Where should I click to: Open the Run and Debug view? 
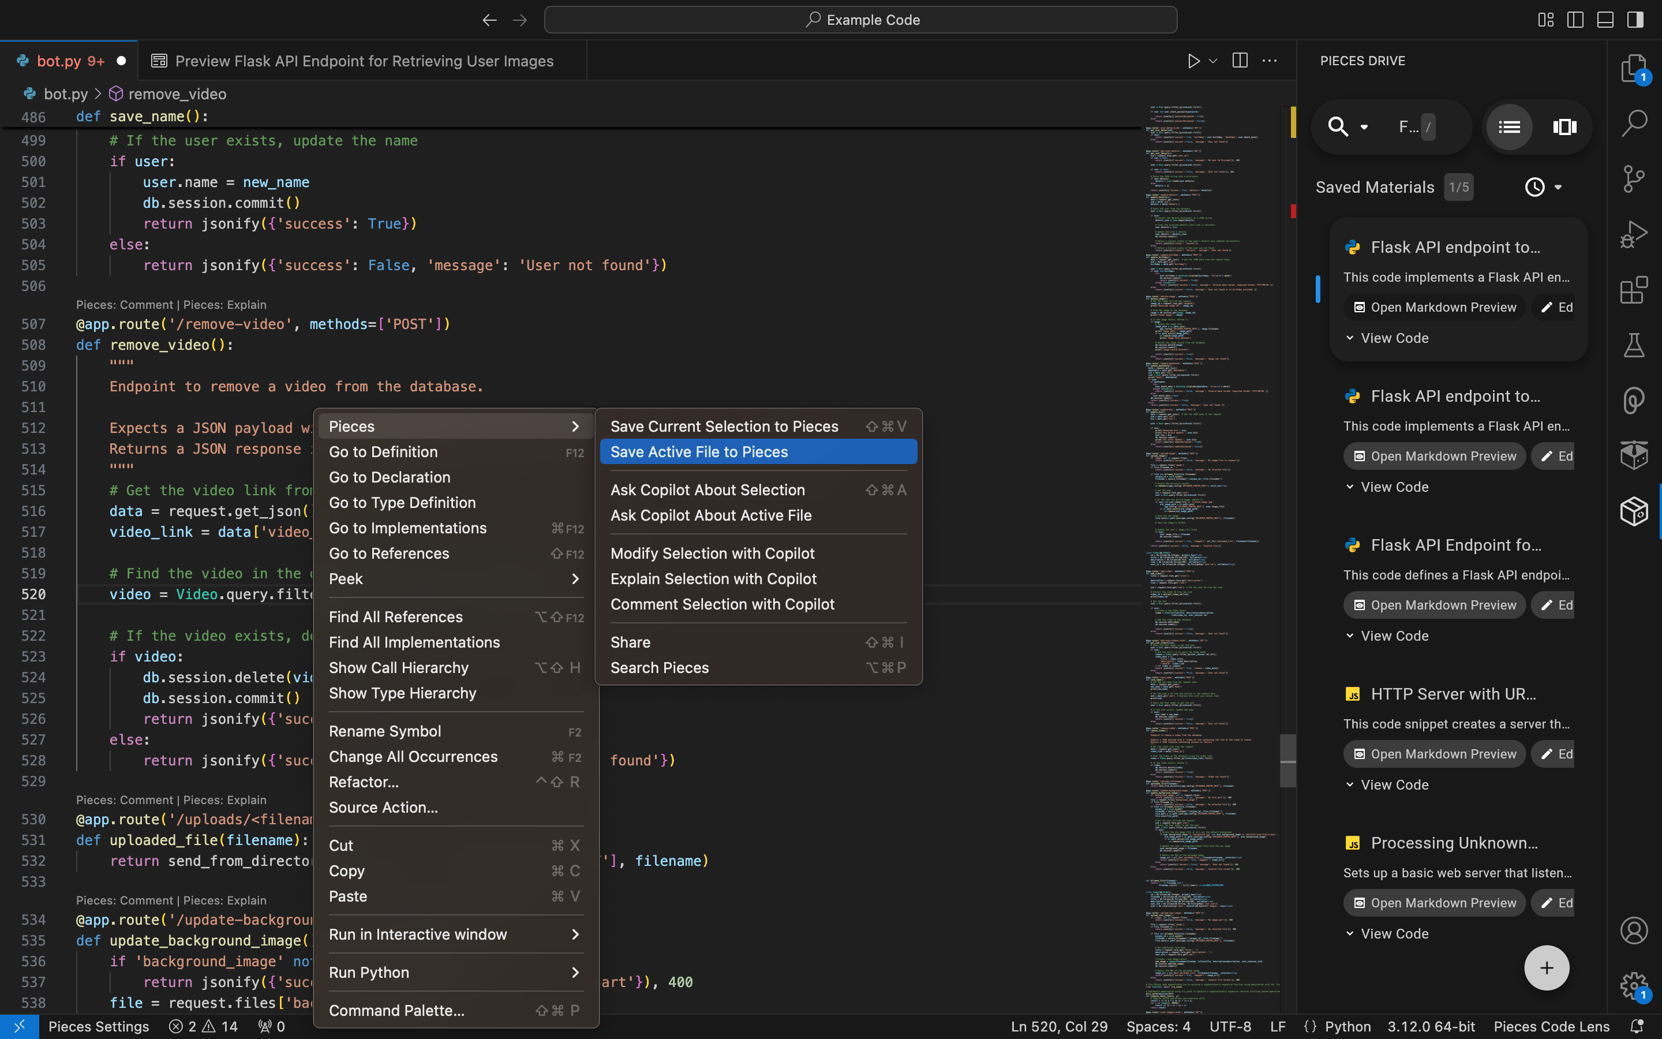point(1634,234)
